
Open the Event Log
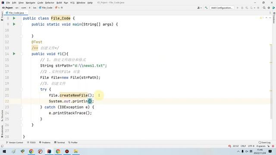pos(264,143)
